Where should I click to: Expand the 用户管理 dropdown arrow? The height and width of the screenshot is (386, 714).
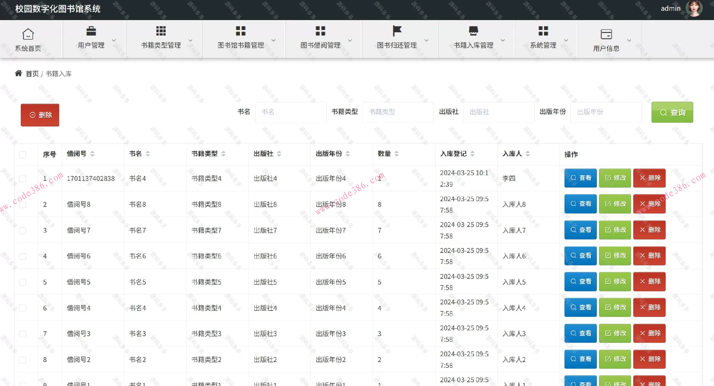coord(114,40)
